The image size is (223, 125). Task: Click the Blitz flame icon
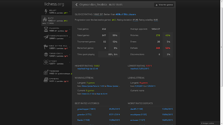(45, 19)
